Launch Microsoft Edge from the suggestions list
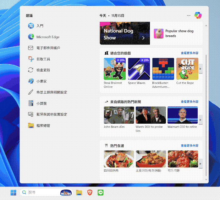 coord(47,37)
